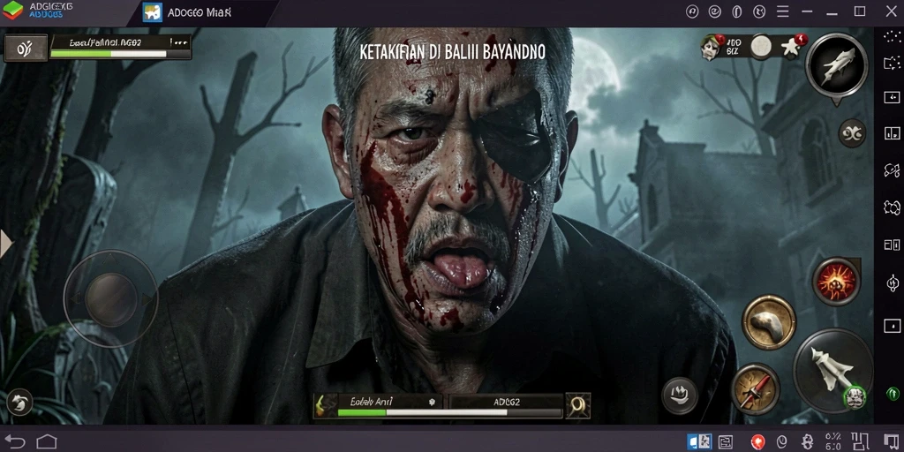Open the player avatar box marked 'oy'
Image resolution: width=904 pixels, height=452 pixels.
[26, 48]
